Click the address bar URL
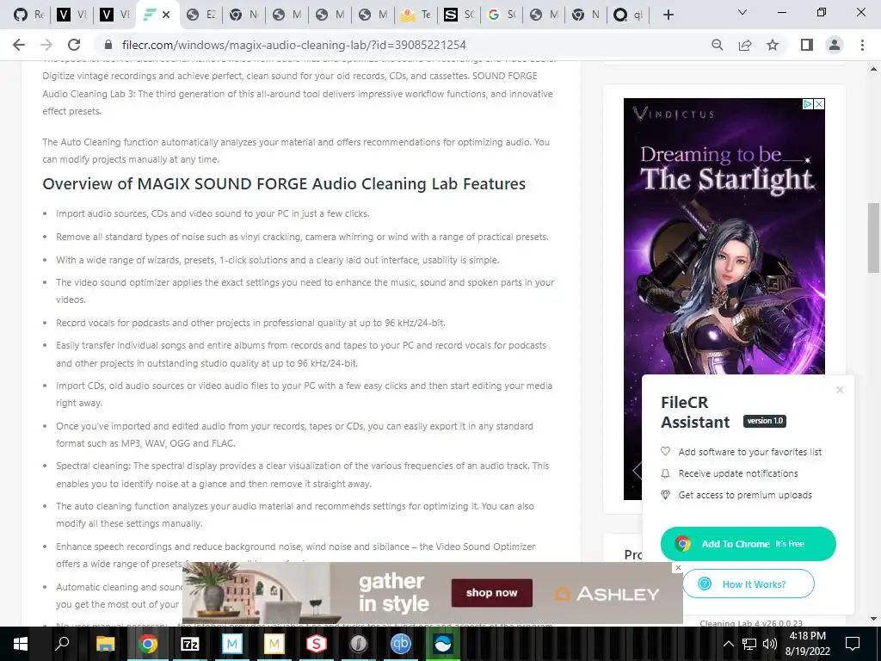Screen dimensions: 881x661 coord(294,45)
